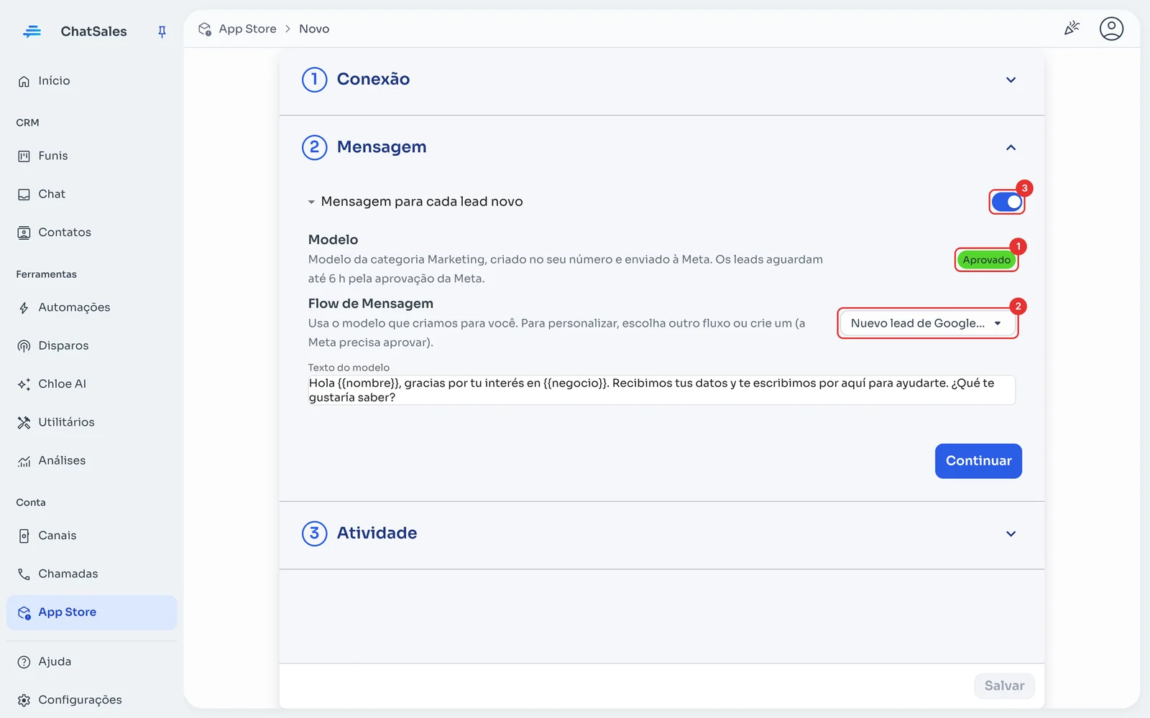
Task: Click the App Store breadcrumb link
Action: (x=247, y=29)
